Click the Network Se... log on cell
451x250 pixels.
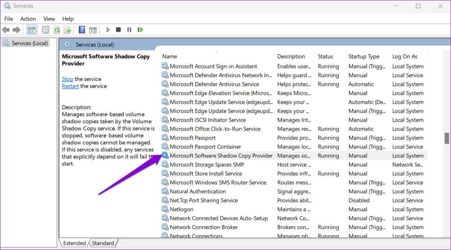click(x=408, y=165)
